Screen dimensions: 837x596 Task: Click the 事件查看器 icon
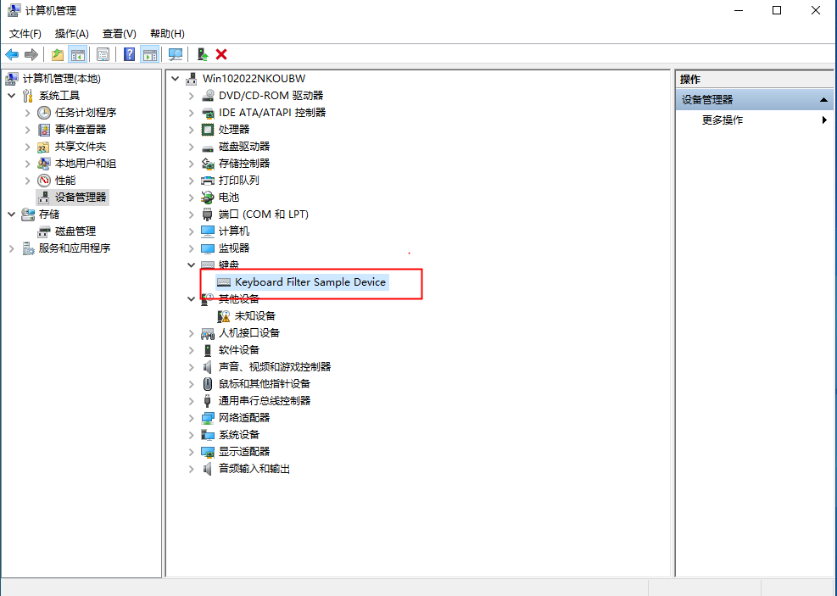44,130
